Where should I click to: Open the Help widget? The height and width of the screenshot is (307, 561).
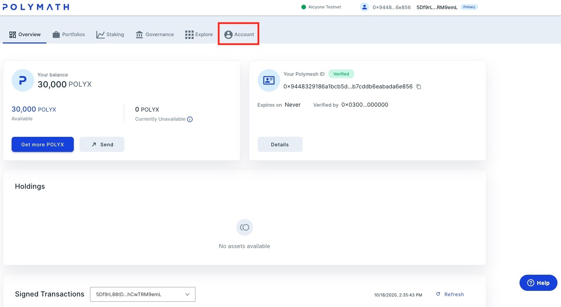coord(539,283)
